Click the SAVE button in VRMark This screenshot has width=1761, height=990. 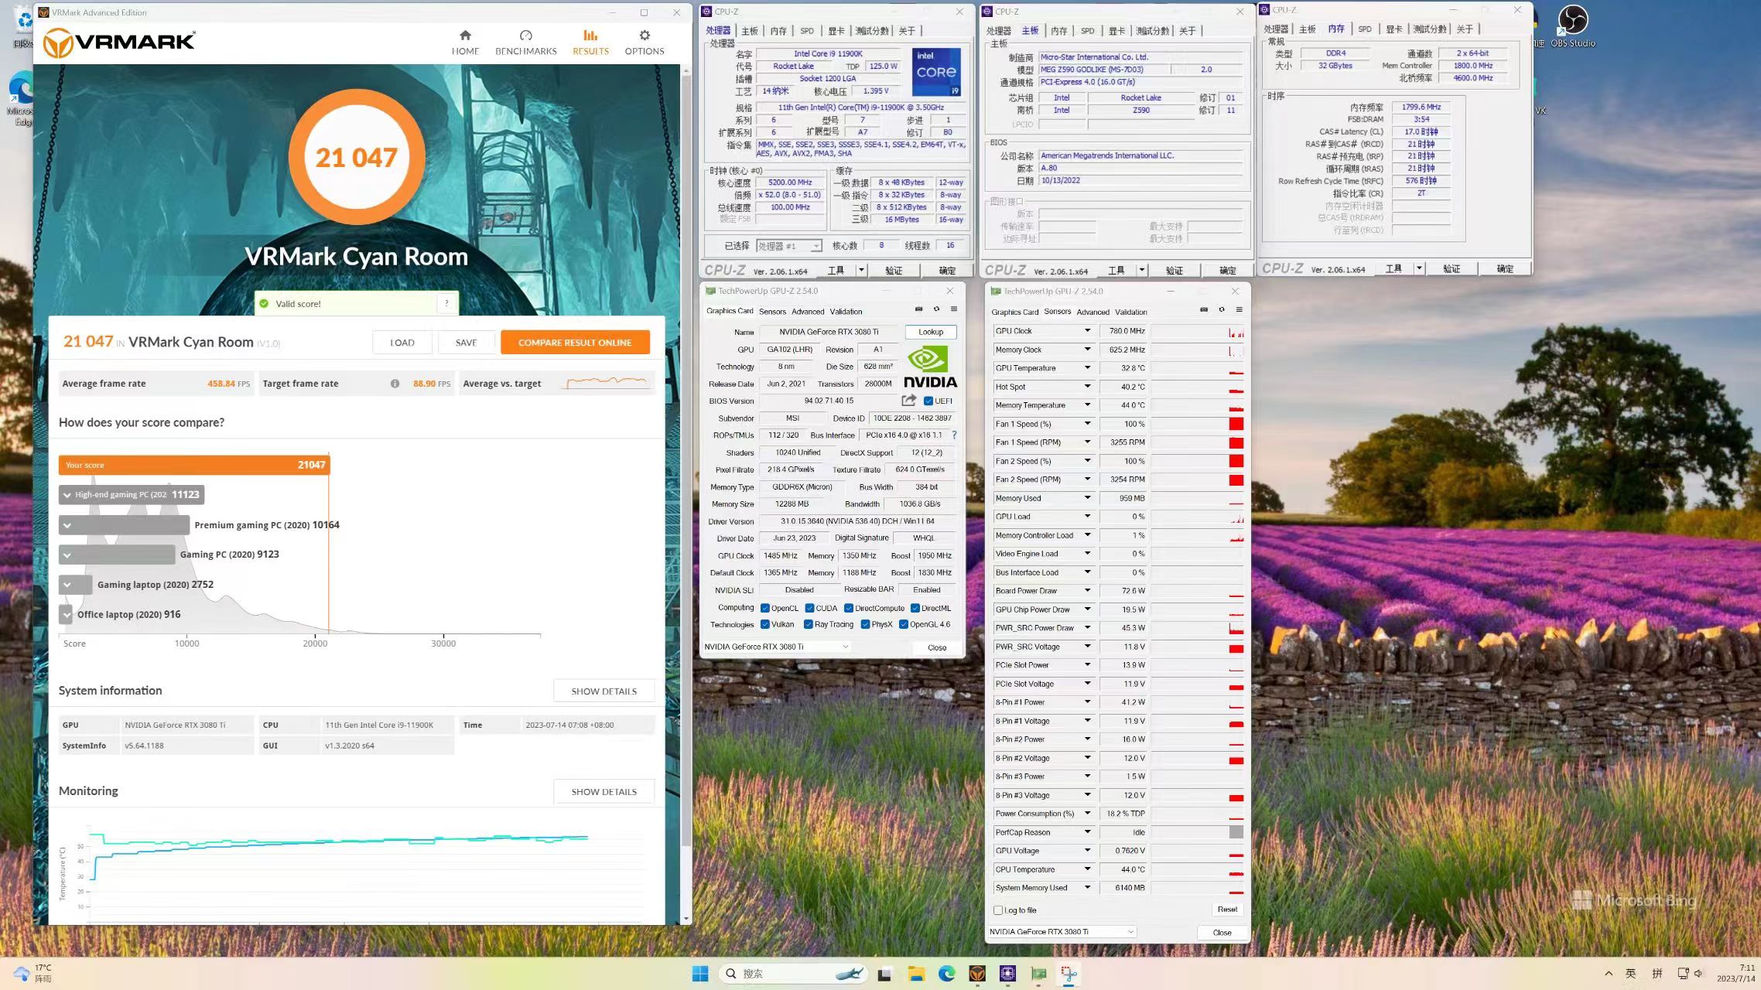click(466, 343)
